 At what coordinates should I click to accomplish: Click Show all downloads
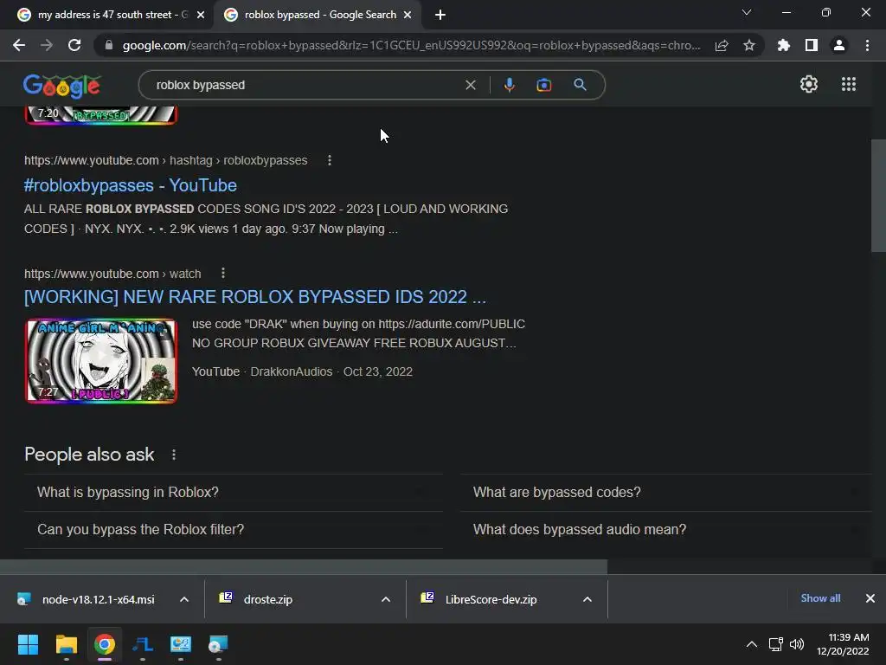click(x=820, y=598)
